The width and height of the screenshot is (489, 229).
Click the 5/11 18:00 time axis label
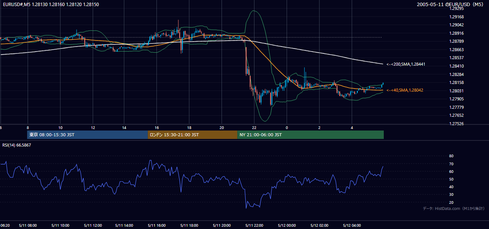click(x=189, y=226)
